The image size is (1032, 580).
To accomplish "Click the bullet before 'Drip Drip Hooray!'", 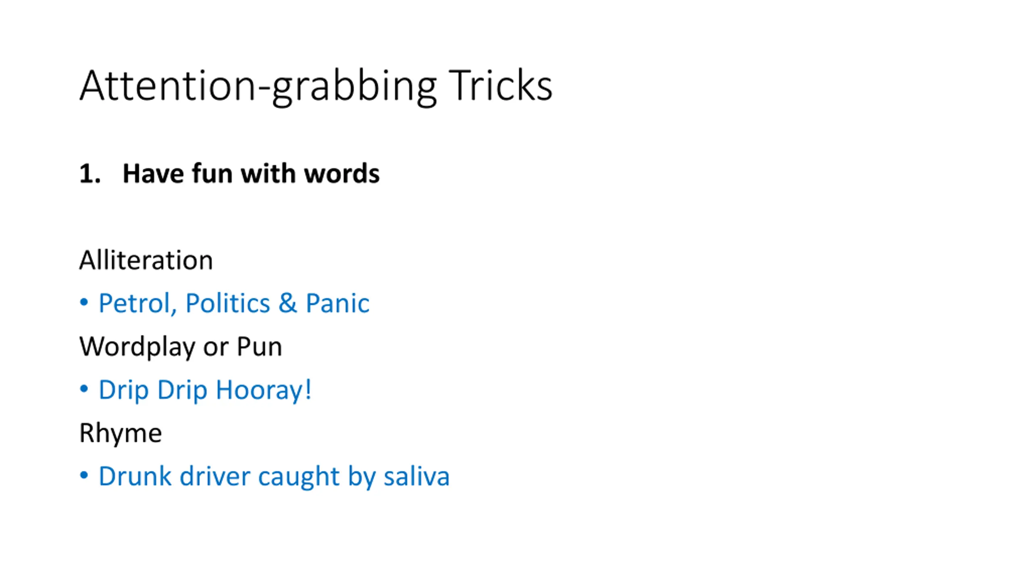I will pos(84,389).
